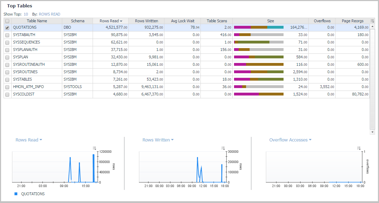Toggle the select-all checkbox in table header
Viewport: 379px width, 203px height.
7,21
